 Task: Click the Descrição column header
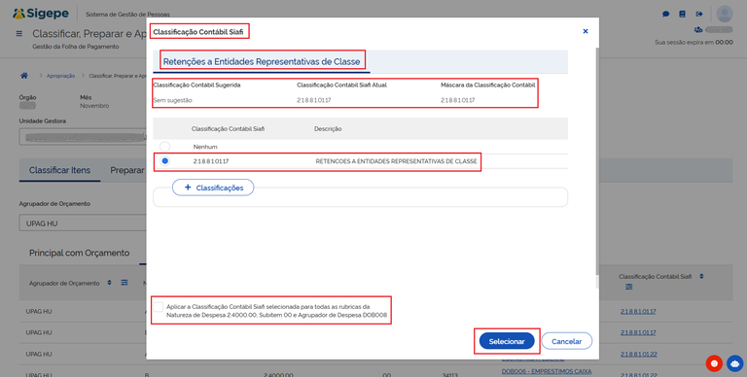pyautogui.click(x=328, y=128)
